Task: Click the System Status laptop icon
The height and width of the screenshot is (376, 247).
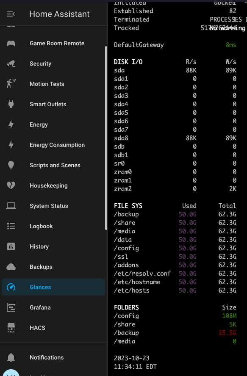Action: point(11,206)
